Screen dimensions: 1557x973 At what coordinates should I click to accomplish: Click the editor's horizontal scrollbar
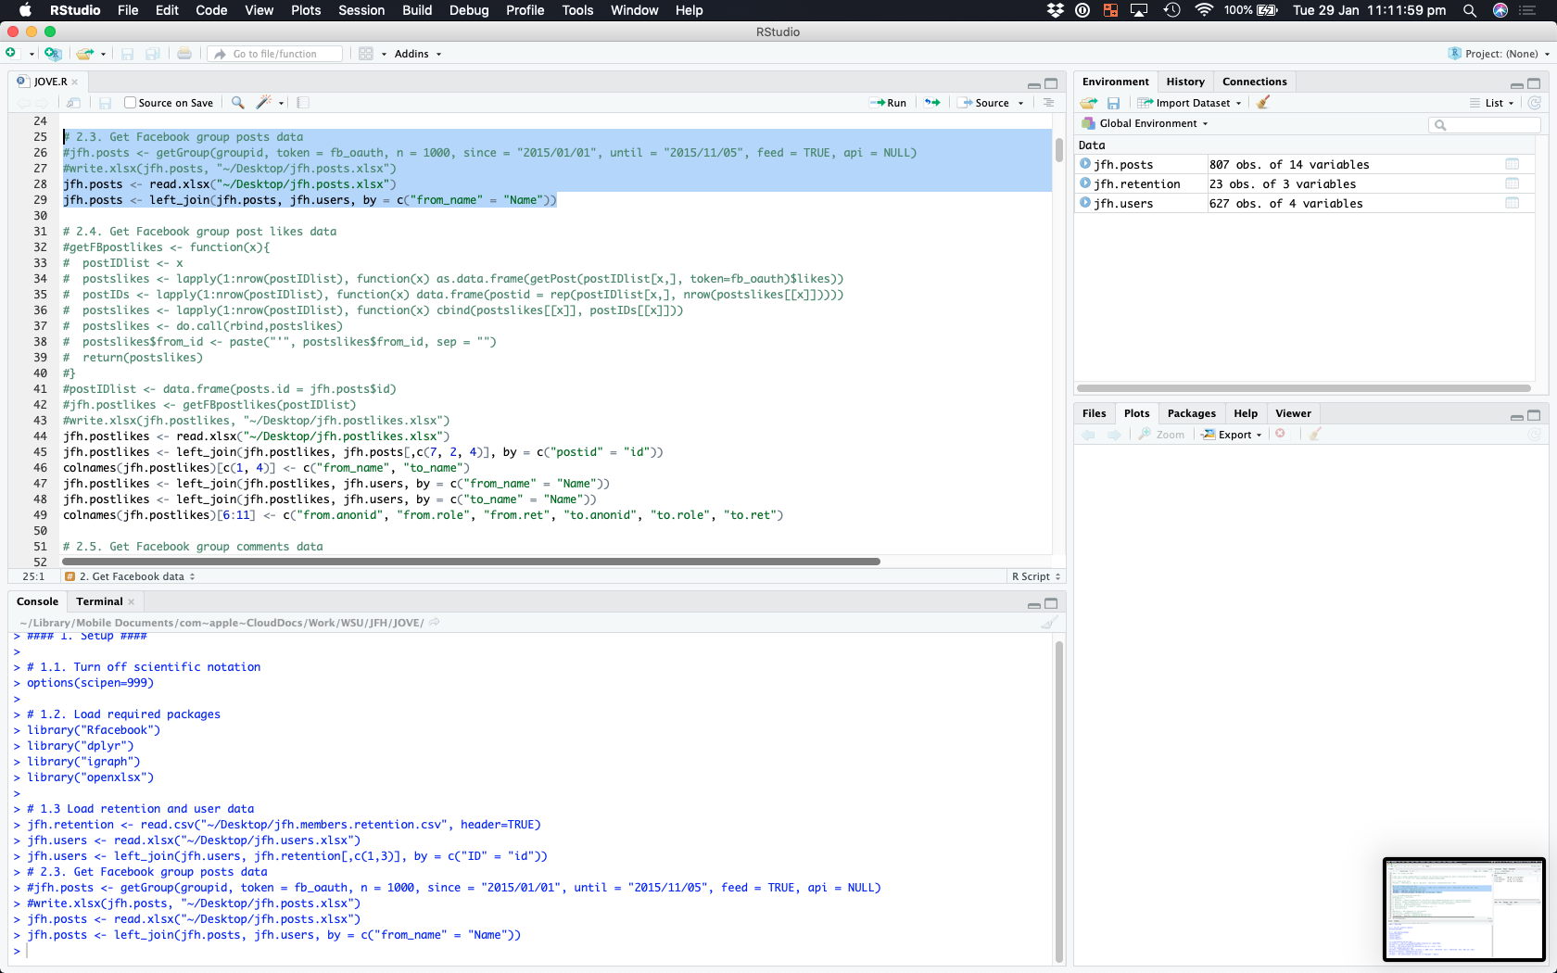pos(471,562)
